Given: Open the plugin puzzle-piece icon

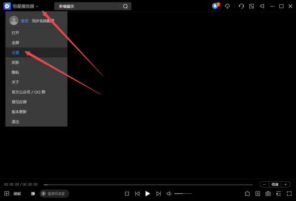Looking at the screenshot, I should pos(247,194).
